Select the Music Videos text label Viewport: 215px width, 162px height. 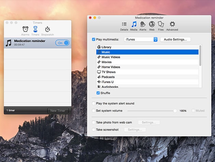(x=111, y=57)
